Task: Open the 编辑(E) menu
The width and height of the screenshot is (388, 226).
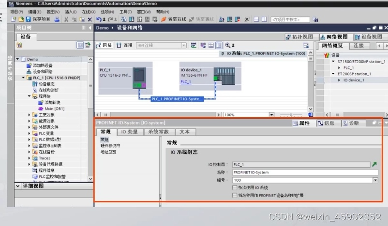Action: (35, 12)
